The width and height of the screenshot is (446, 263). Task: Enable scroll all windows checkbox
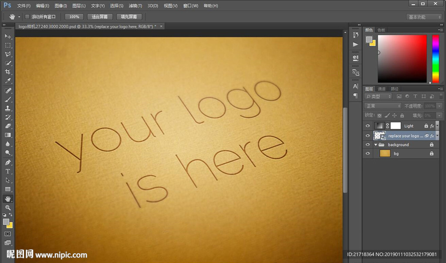click(27, 17)
